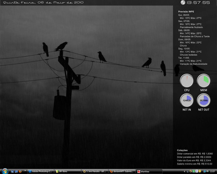
Task: Click 'Dólar comercial em R$' quote line
Action: click(195, 154)
